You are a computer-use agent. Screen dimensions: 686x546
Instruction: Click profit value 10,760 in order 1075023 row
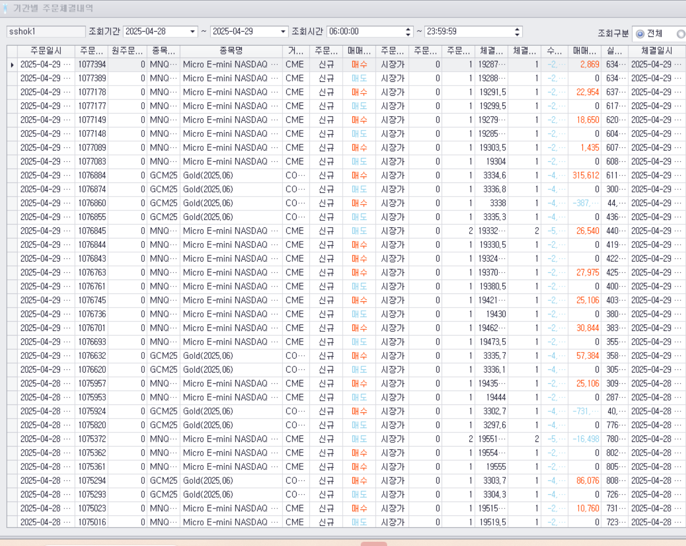[588, 508]
